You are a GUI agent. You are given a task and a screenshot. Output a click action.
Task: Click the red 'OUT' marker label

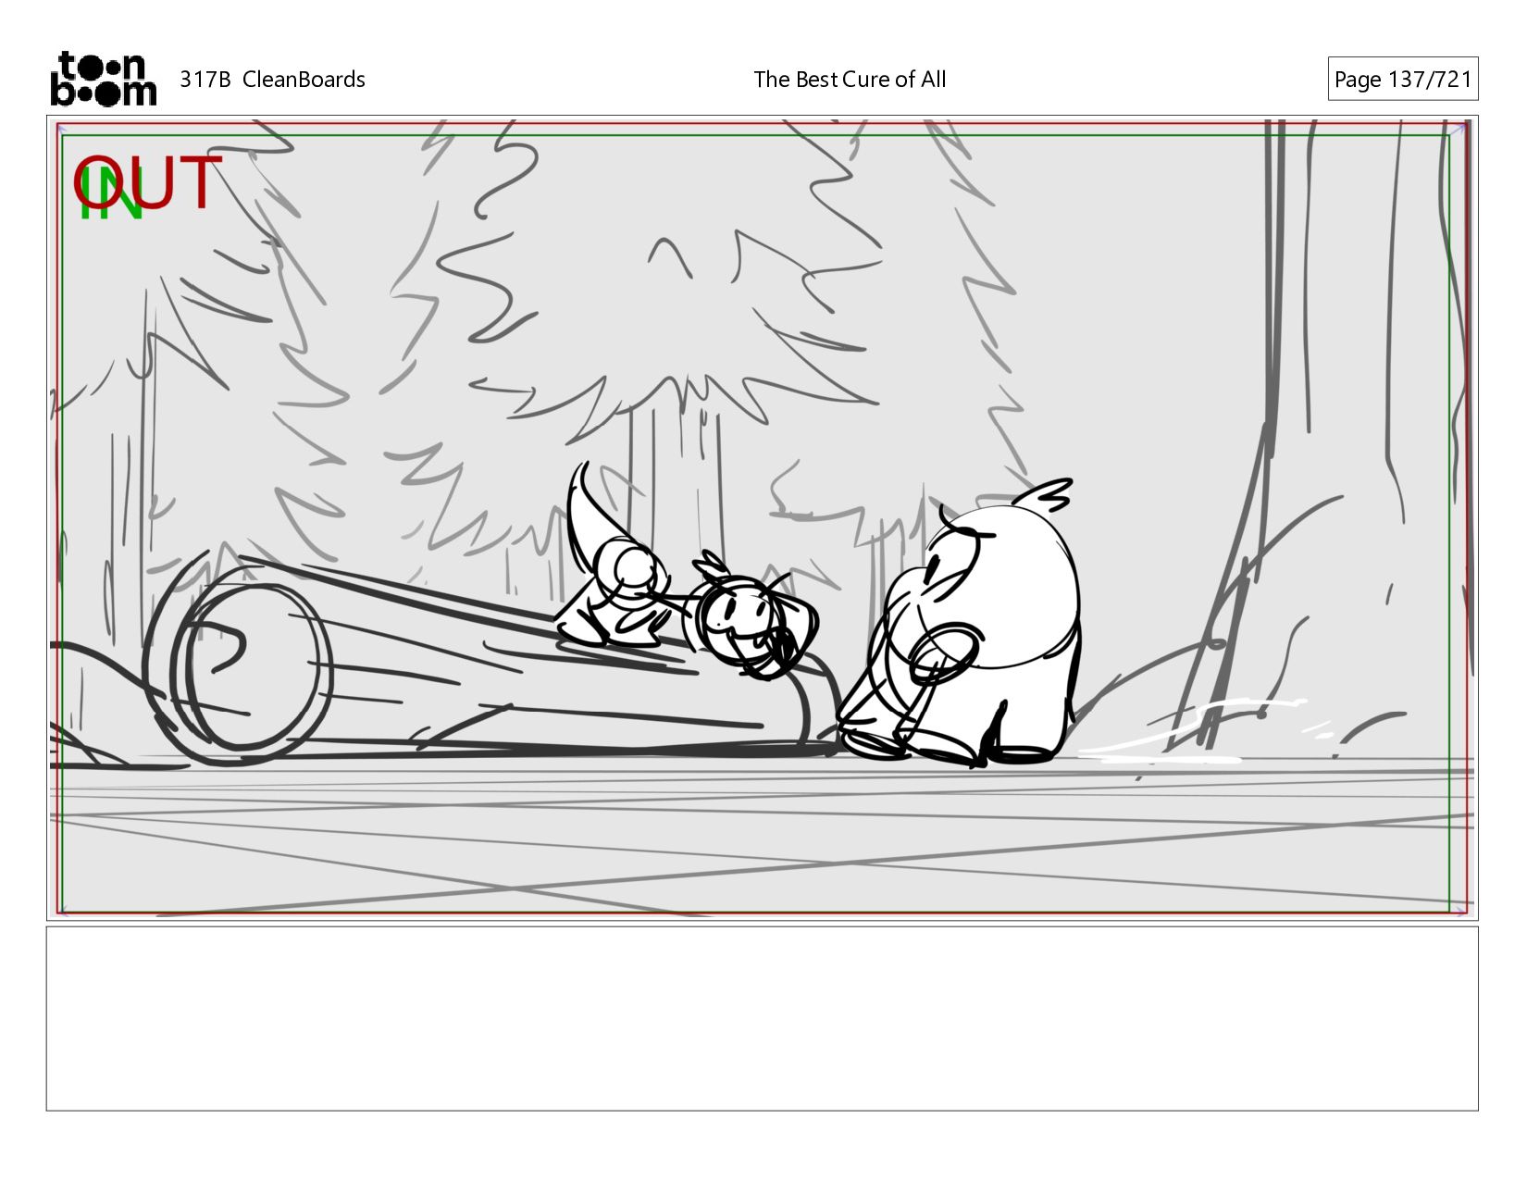click(x=148, y=182)
